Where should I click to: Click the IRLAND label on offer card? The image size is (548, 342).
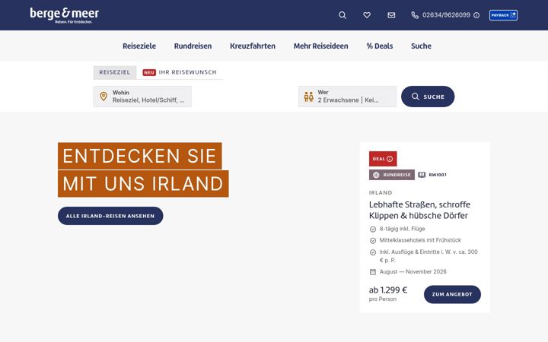pos(381,192)
